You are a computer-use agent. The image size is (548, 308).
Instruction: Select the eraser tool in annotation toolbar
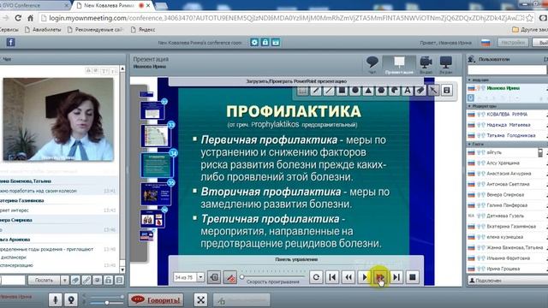[420, 91]
